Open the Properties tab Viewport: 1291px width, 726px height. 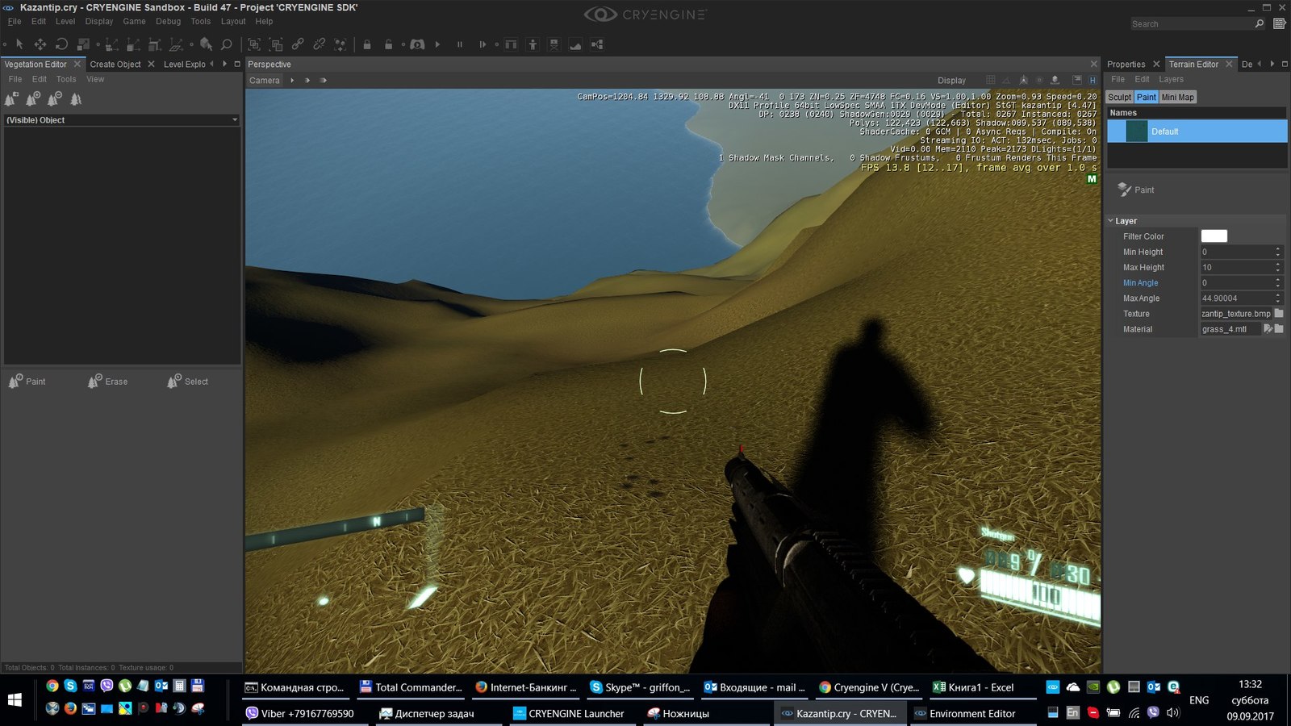1126,64
